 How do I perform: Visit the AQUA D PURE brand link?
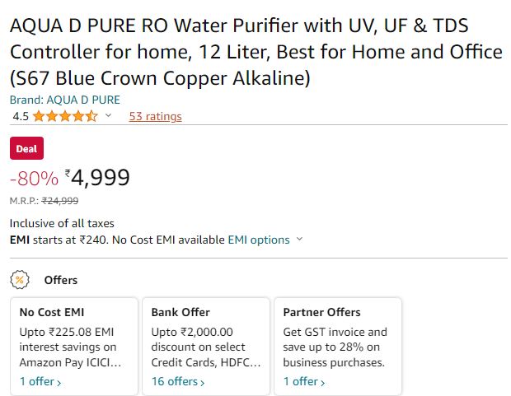click(x=65, y=100)
